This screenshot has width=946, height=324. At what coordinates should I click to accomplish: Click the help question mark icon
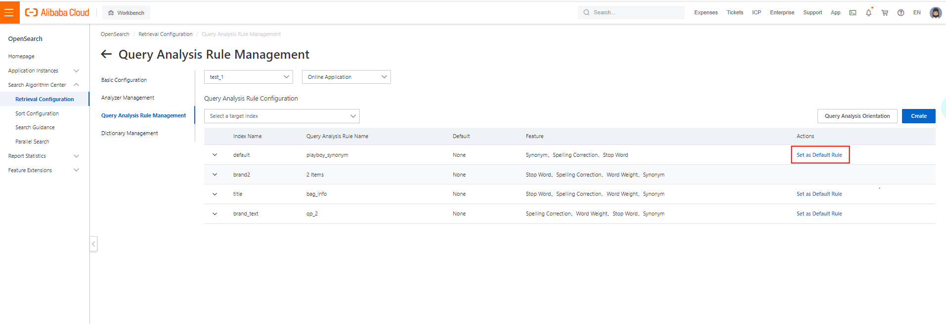[901, 13]
